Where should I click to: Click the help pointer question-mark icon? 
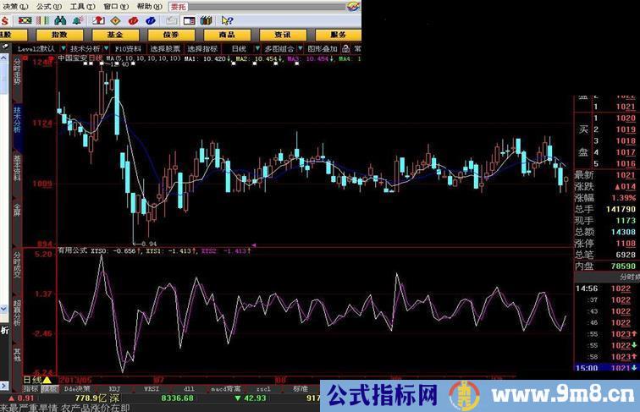coord(227,19)
